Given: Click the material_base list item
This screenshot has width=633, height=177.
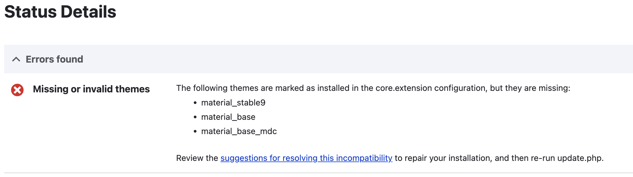Looking at the screenshot, I should click(228, 117).
